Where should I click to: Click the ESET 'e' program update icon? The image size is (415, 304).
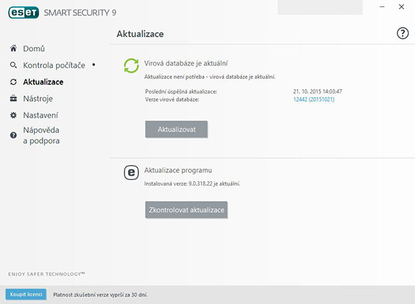131,172
